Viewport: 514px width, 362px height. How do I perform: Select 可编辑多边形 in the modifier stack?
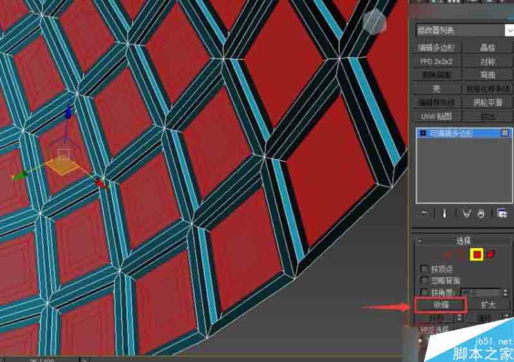(464, 133)
